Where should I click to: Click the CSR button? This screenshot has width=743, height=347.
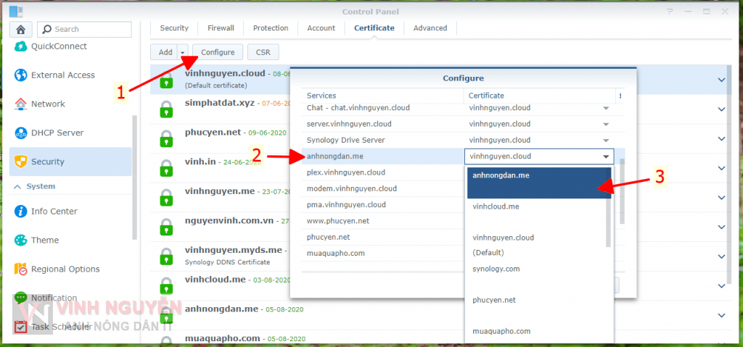click(x=263, y=52)
